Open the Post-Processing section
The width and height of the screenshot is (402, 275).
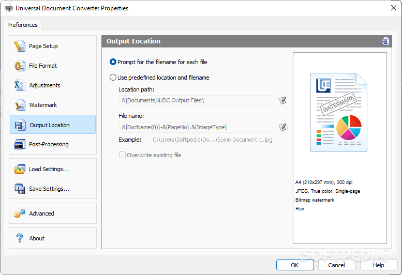click(x=53, y=144)
